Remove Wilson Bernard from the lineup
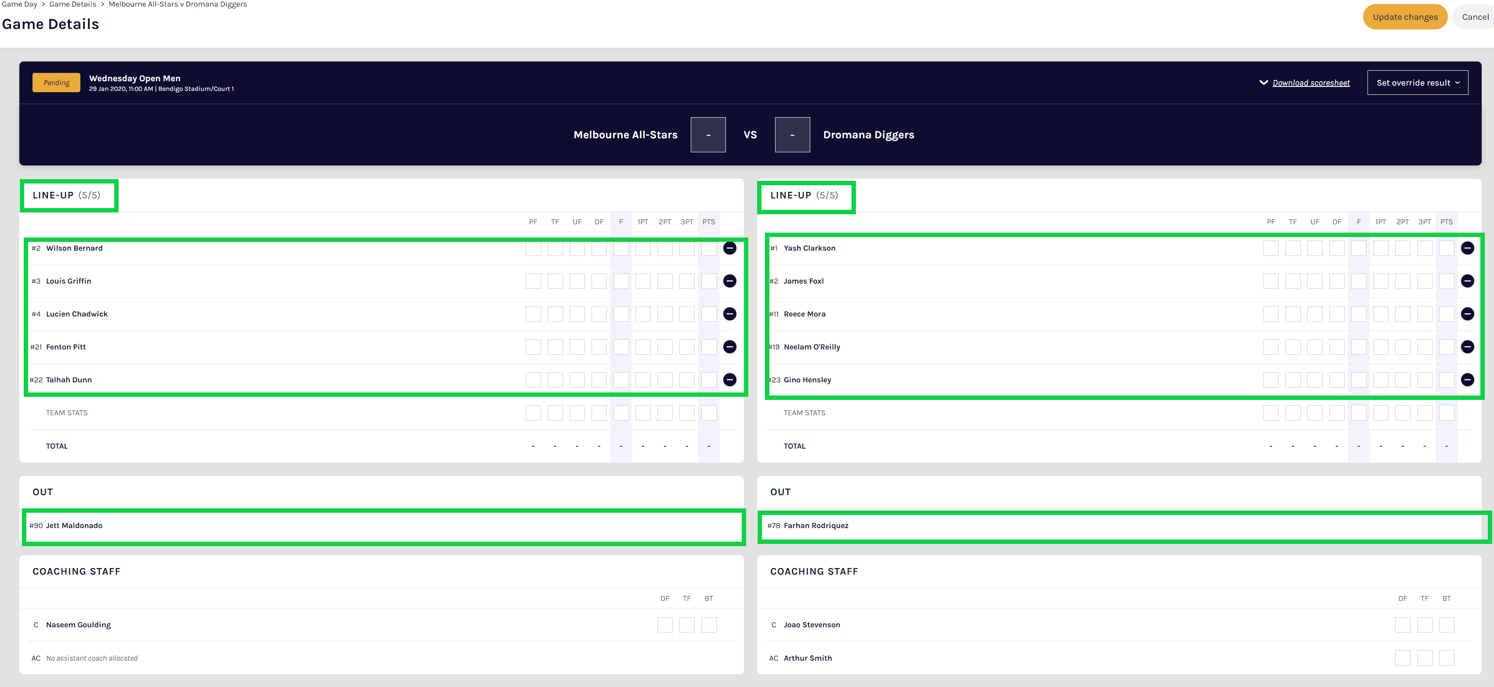 point(729,248)
